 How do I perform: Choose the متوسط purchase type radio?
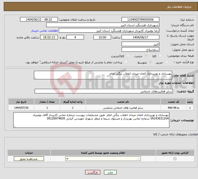click(x=151, y=62)
